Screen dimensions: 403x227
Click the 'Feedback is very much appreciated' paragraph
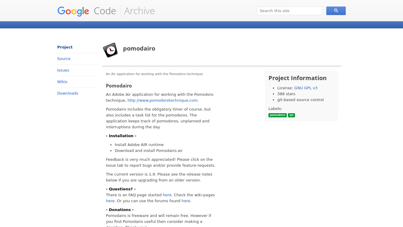160,163
